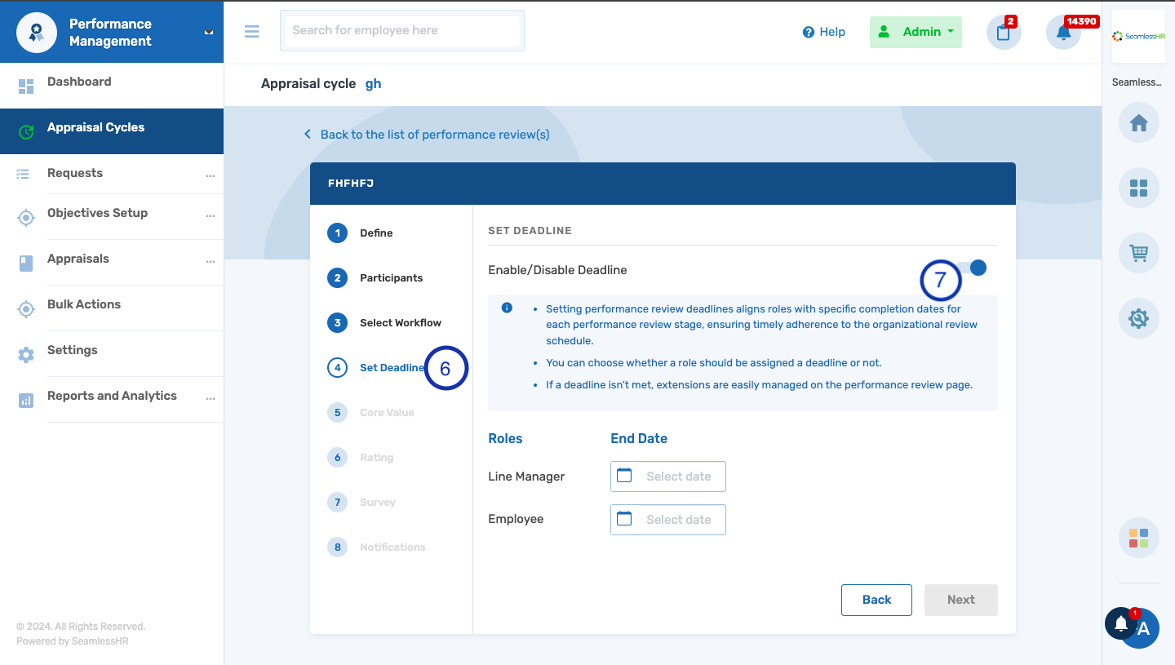Viewport: 1175px width, 665px height.
Task: Click the Next button
Action: coord(960,600)
